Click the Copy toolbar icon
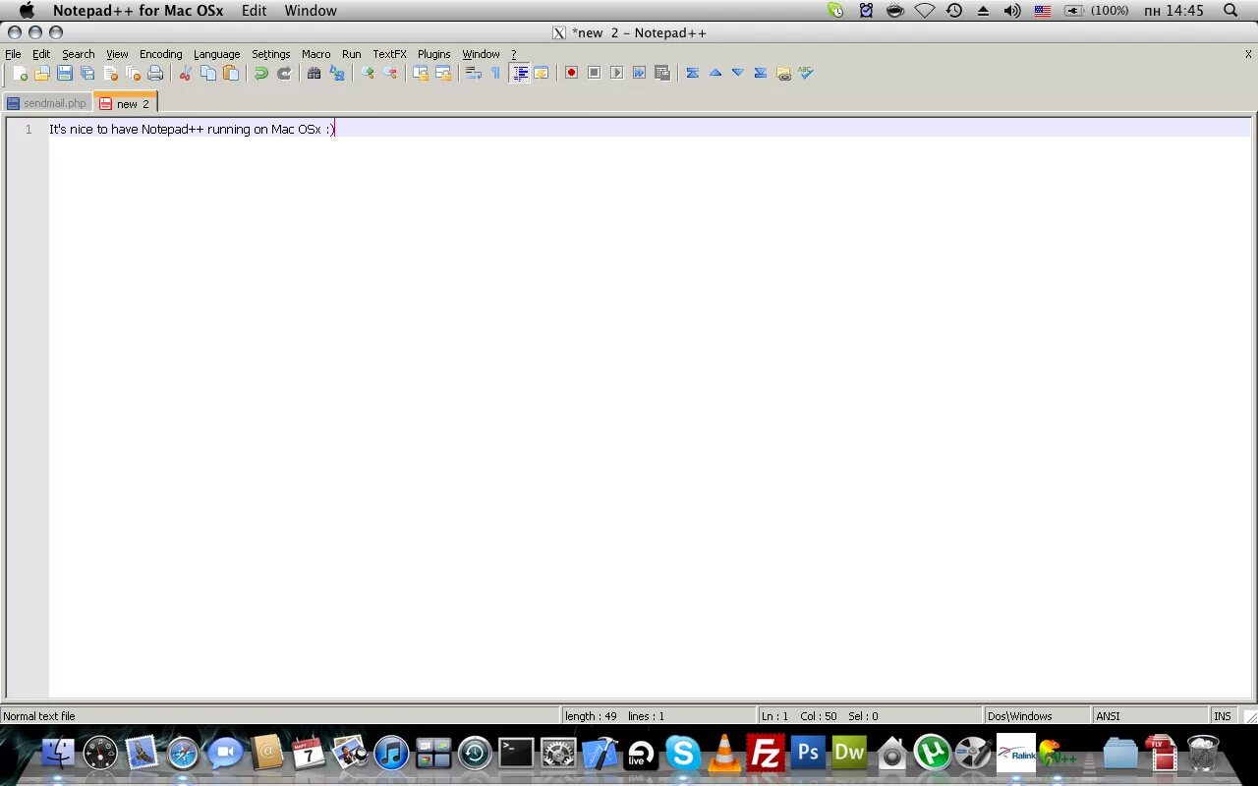 [x=207, y=73]
